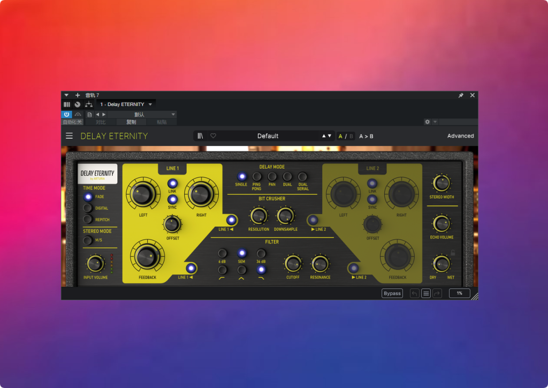Enable FADE time mode
Image resolution: width=548 pixels, height=388 pixels.
(x=88, y=197)
